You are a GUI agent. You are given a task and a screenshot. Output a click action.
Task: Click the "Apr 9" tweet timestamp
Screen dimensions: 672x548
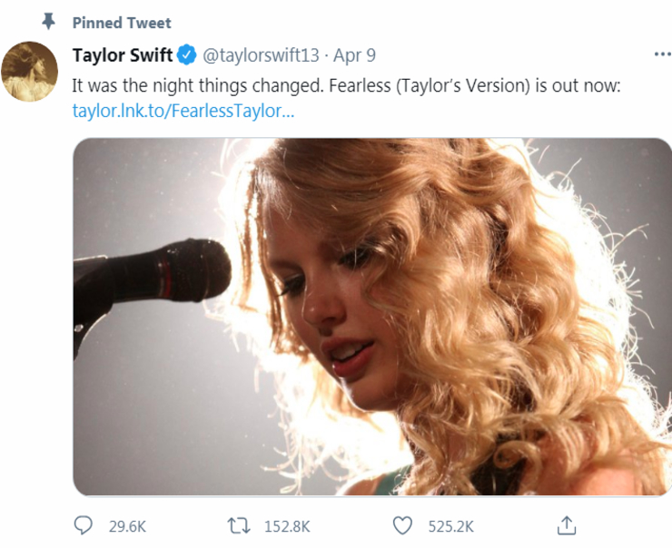[354, 55]
